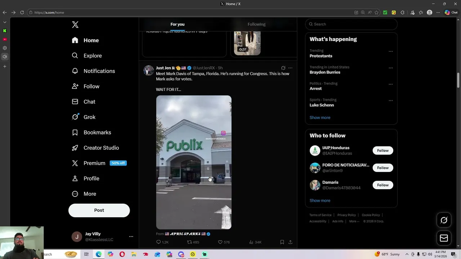Follow the Damaris account

click(383, 185)
